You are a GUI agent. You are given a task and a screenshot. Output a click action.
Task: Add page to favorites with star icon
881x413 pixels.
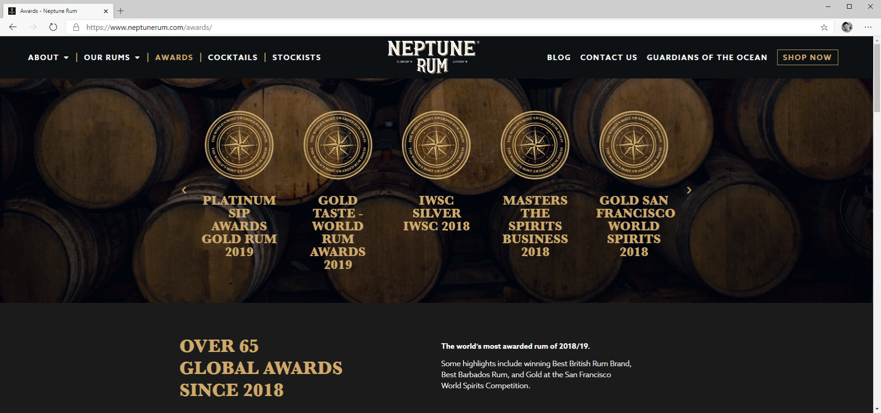(x=824, y=27)
